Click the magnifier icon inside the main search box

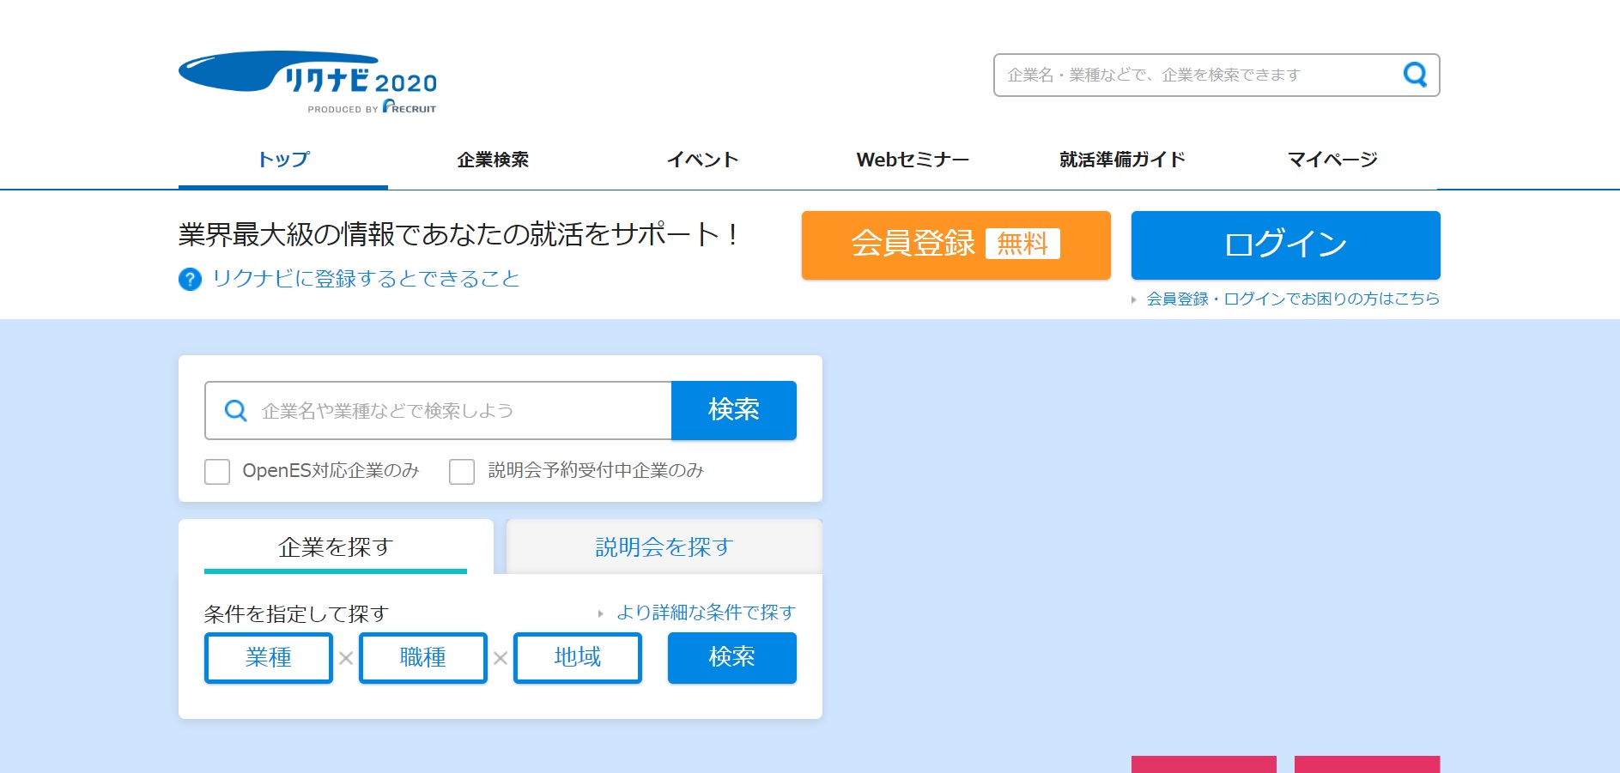click(235, 411)
